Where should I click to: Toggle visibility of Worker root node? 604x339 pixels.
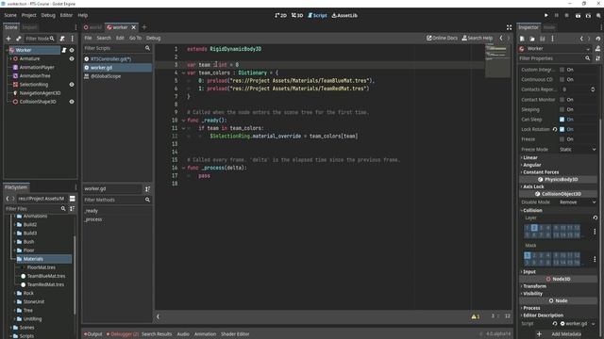tap(72, 50)
